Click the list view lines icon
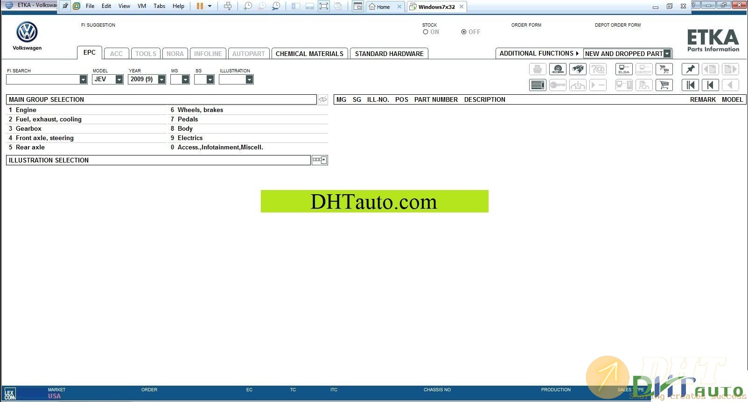 (x=538, y=85)
